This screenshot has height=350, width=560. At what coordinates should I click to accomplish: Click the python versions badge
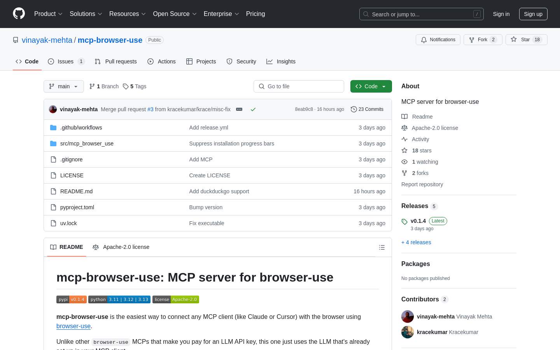[x=119, y=299]
